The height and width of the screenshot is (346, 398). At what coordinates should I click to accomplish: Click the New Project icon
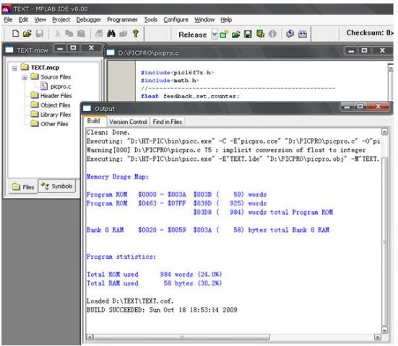pos(224,34)
